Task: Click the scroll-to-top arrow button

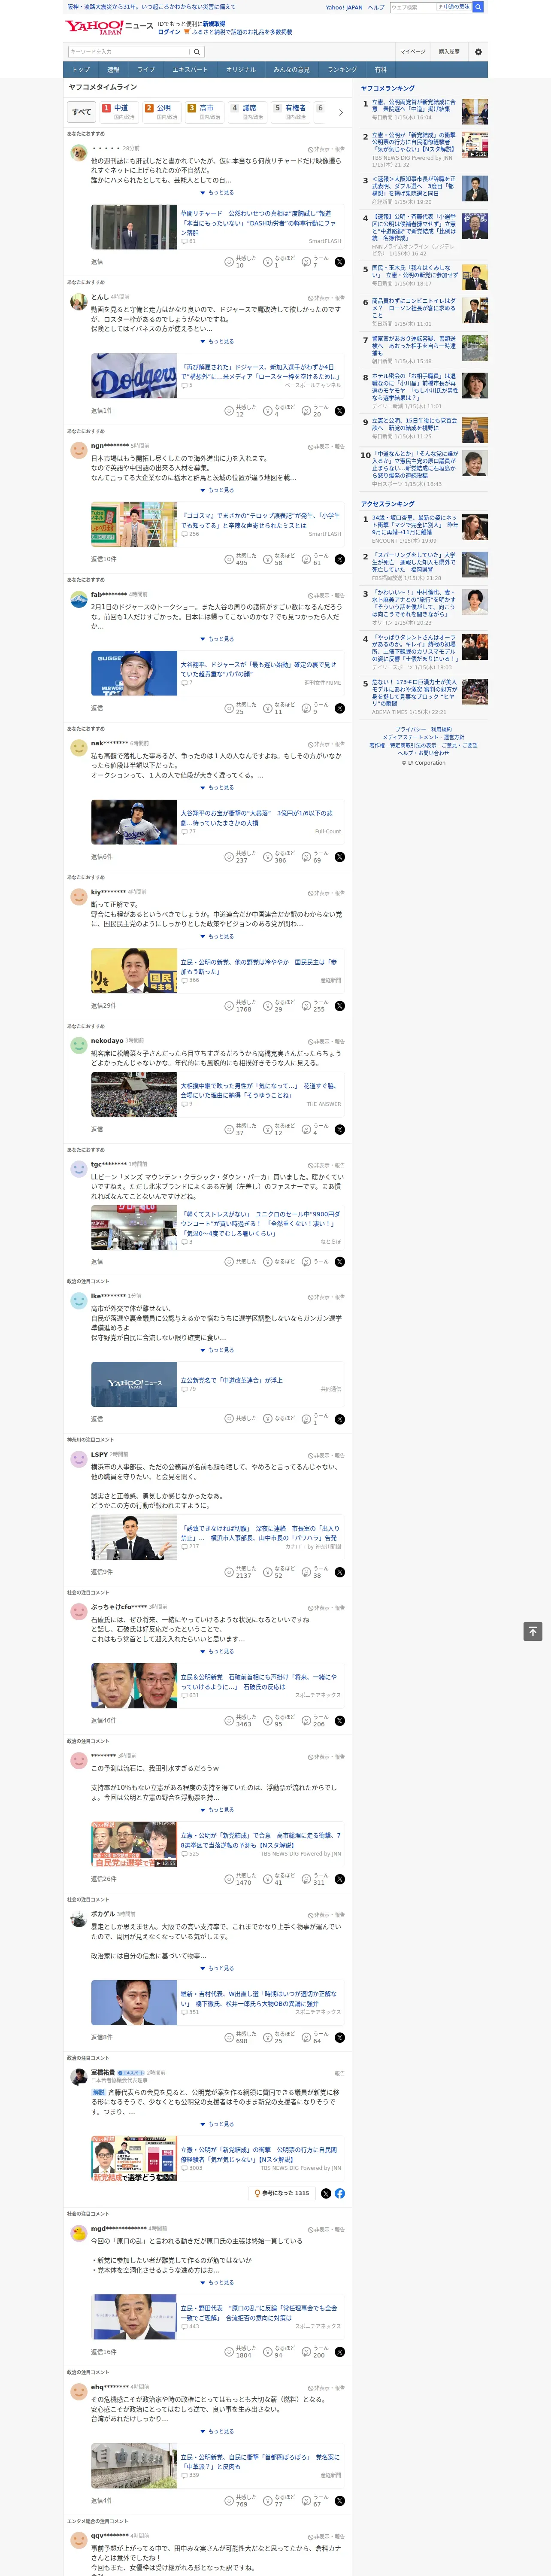Action: [533, 1631]
